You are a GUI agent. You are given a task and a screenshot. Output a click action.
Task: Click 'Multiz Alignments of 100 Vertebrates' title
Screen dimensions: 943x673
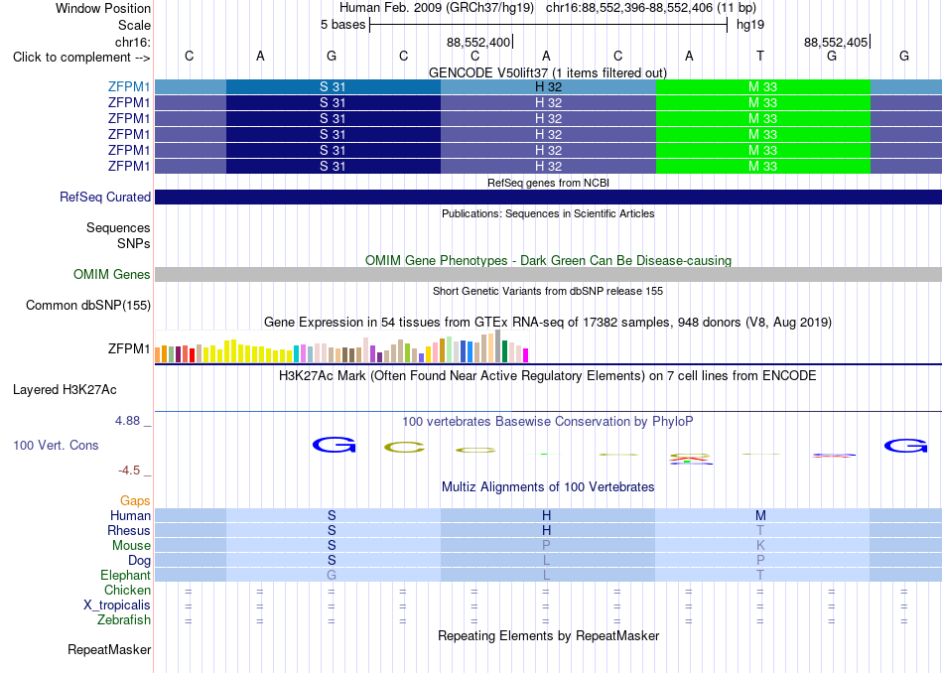(x=548, y=486)
